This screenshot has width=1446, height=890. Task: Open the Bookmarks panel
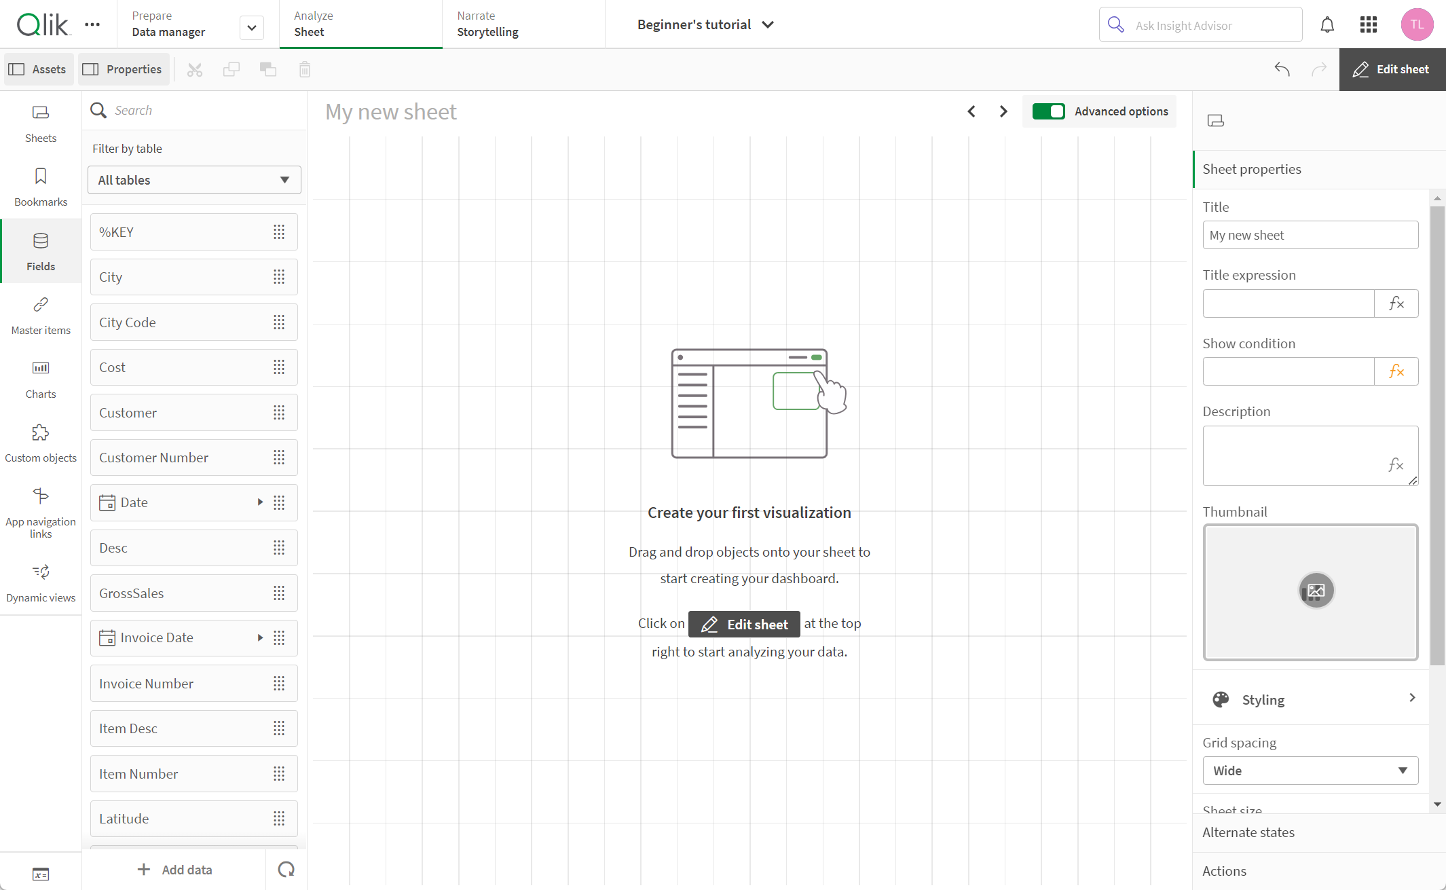[41, 186]
